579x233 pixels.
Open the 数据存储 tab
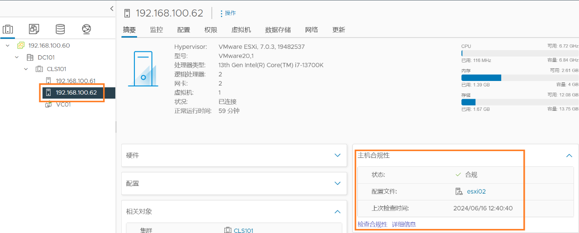pyautogui.click(x=278, y=30)
